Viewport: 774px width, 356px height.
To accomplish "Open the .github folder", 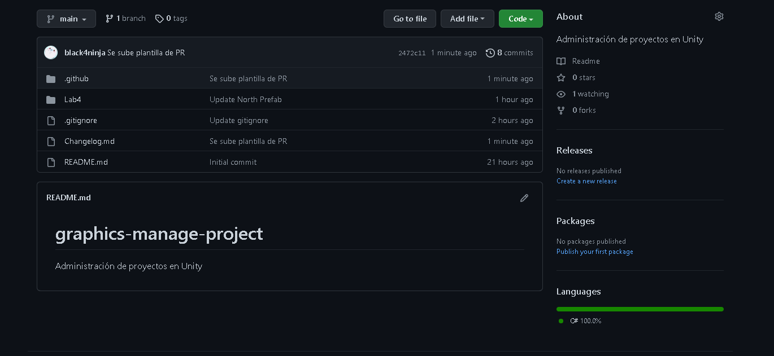I will 76,78.
